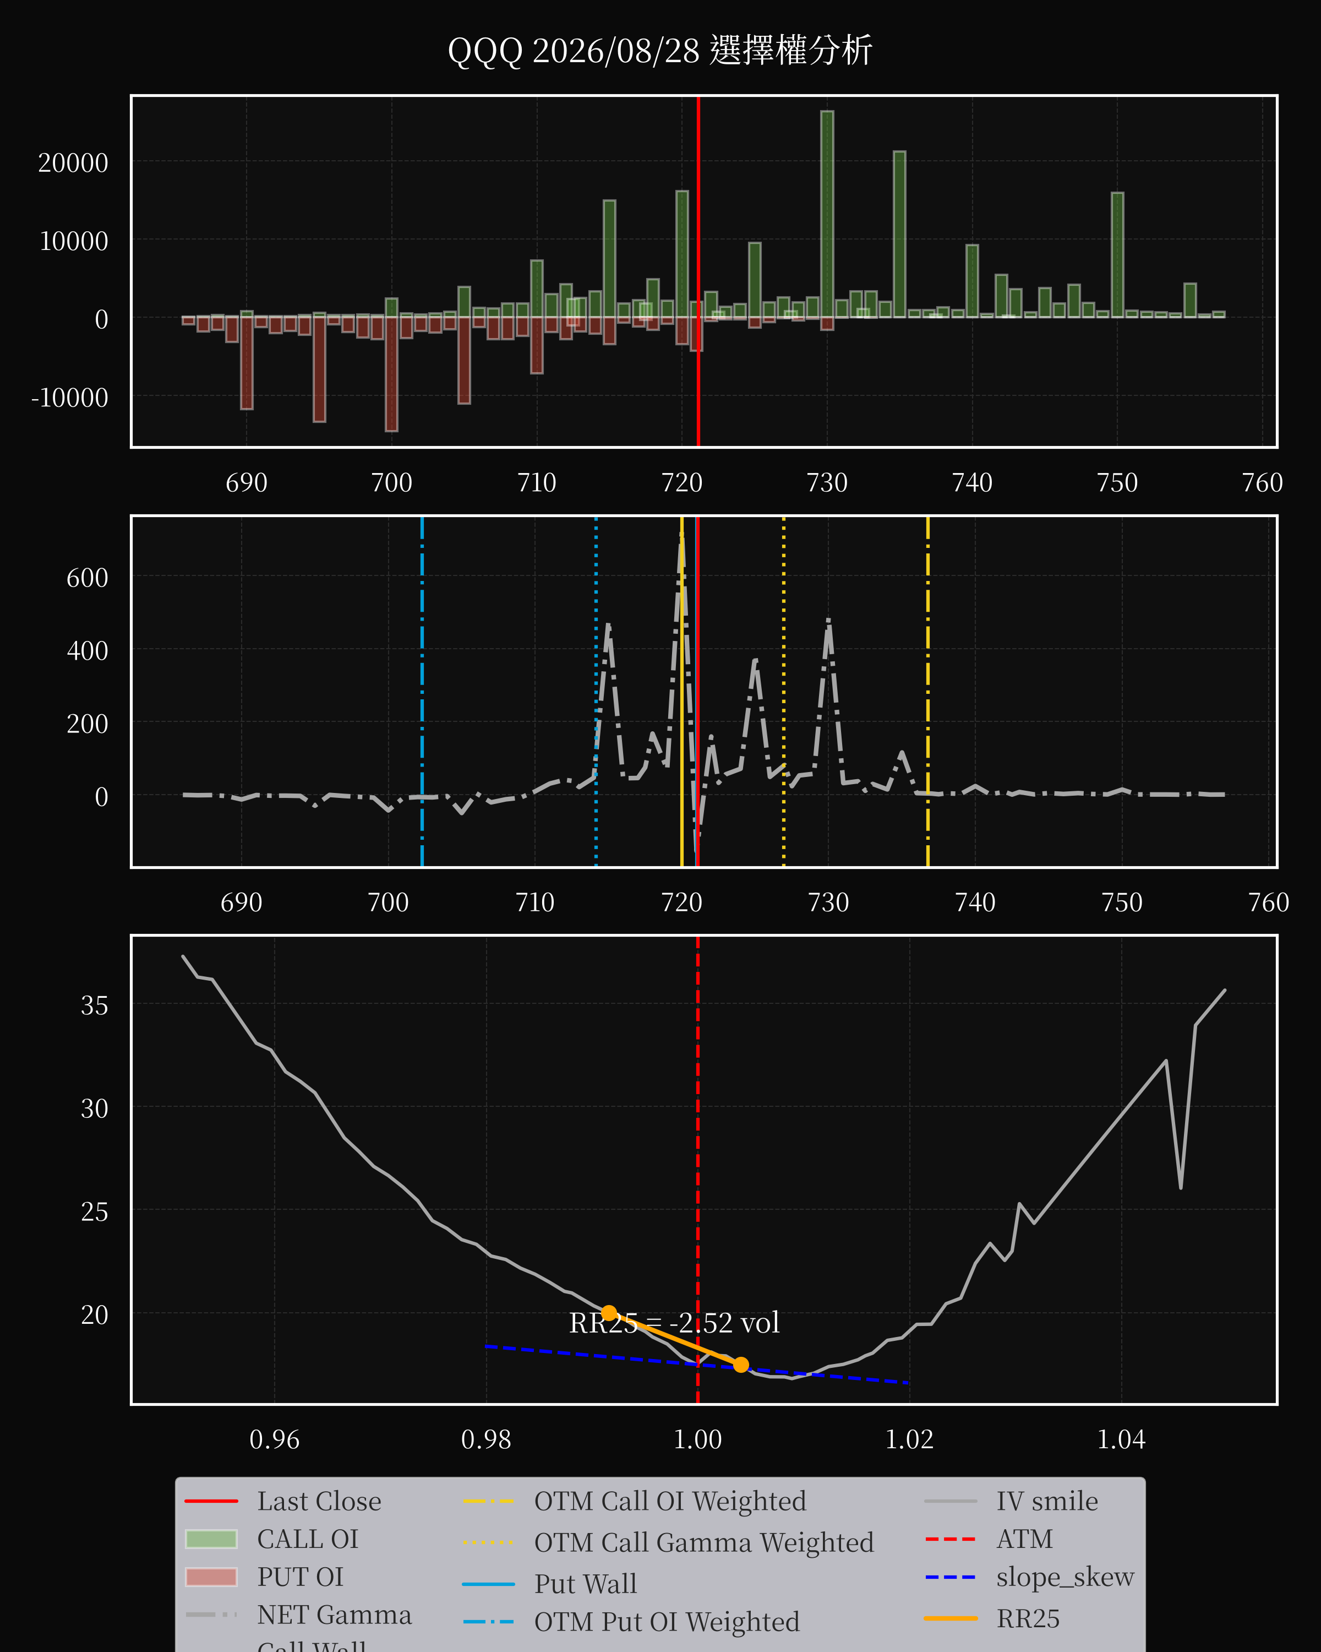Click the orange RR25 legend line sample
Image resolution: width=1321 pixels, height=1652 pixels.
[x=951, y=1618]
